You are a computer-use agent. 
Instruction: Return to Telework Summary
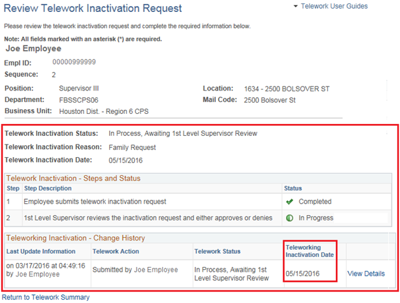click(45, 297)
